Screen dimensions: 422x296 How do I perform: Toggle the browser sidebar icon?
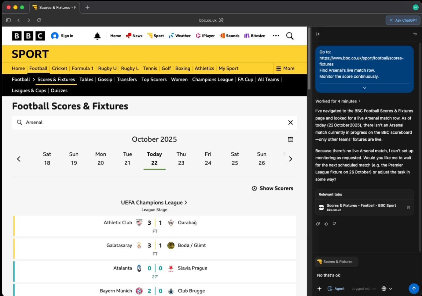pyautogui.click(x=9, y=20)
